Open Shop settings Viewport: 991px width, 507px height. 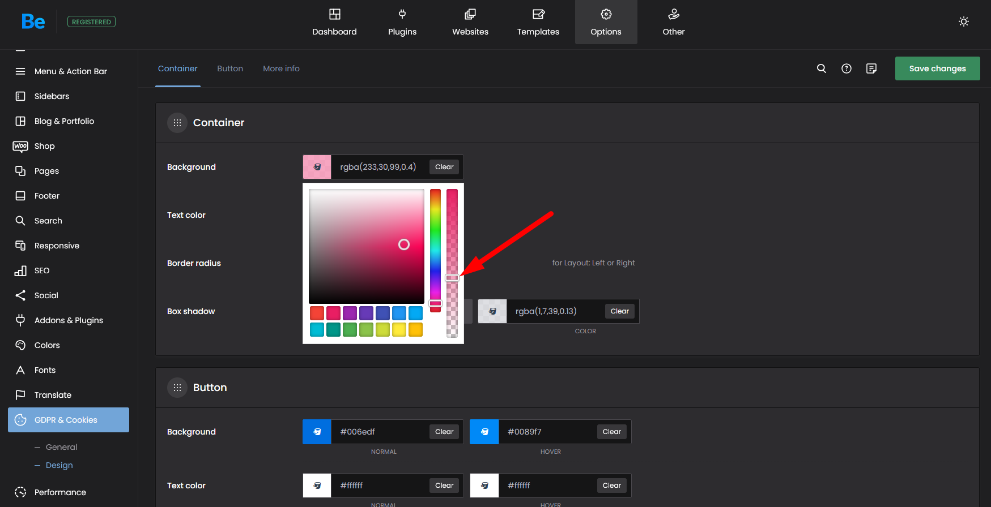coord(69,146)
